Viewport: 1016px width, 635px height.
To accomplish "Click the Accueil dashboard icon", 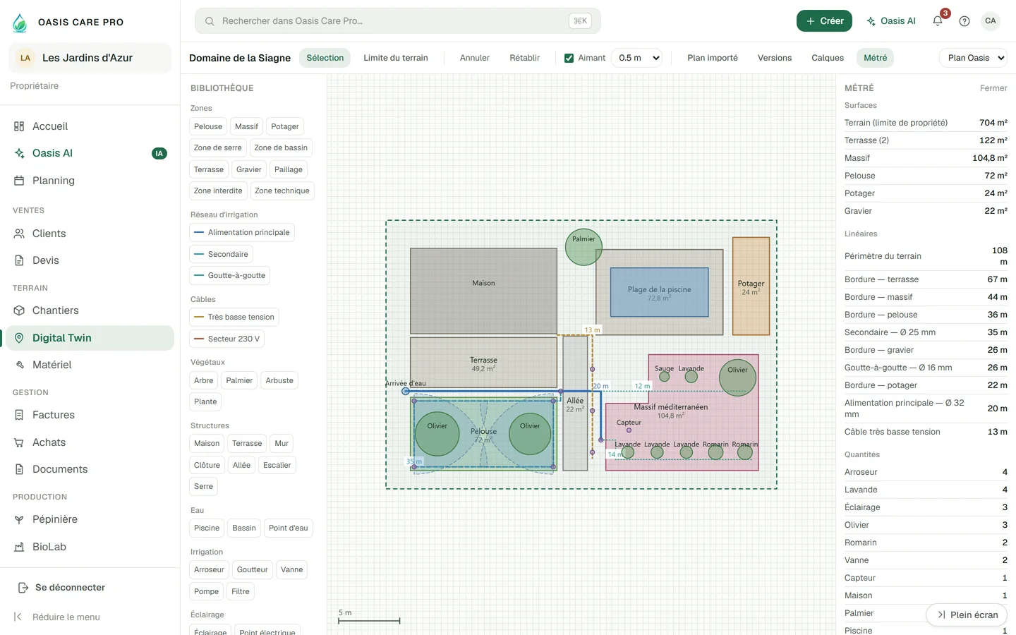I will pos(19,126).
